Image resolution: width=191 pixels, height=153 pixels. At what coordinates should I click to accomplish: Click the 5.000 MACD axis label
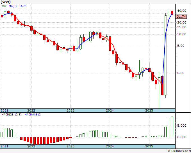click(182, 126)
